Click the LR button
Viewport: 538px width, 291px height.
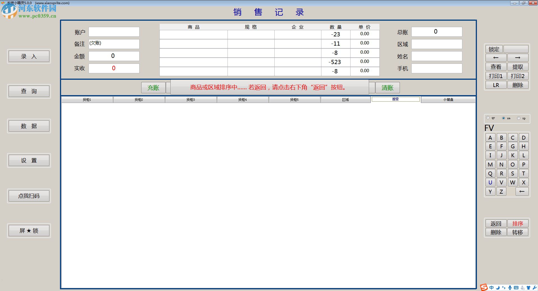coord(496,85)
